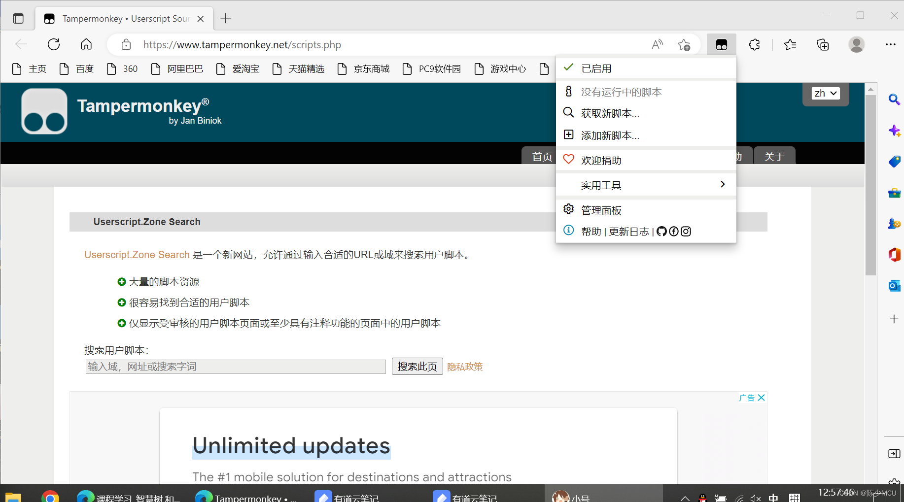The image size is (904, 502).
Task: Open 管理面板 dashboard menu entry
Action: point(646,210)
